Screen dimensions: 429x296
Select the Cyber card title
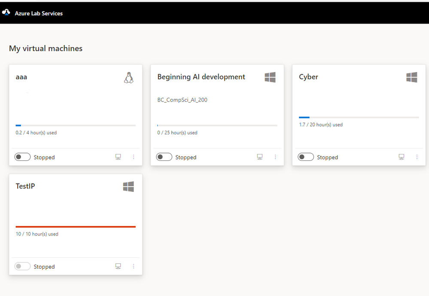(308, 77)
